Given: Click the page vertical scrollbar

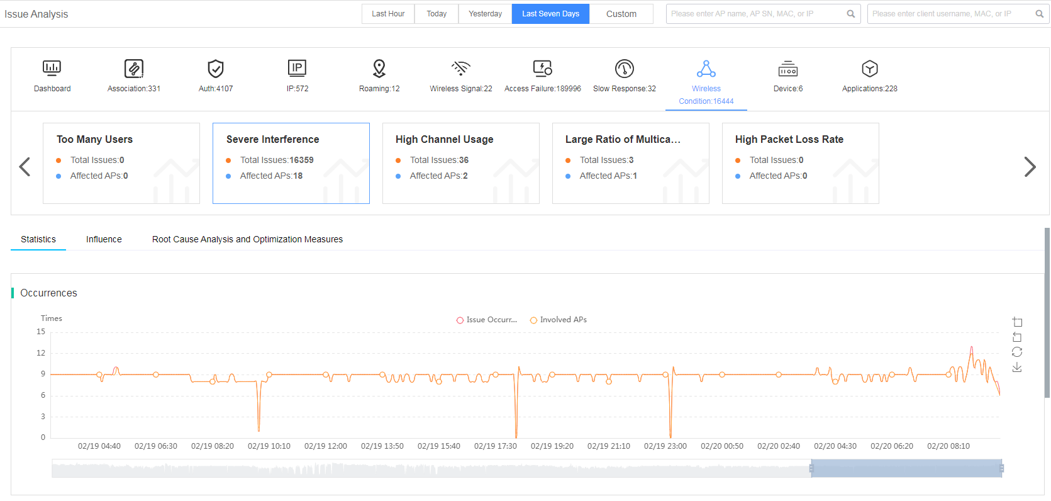Looking at the screenshot, I should 1047,313.
